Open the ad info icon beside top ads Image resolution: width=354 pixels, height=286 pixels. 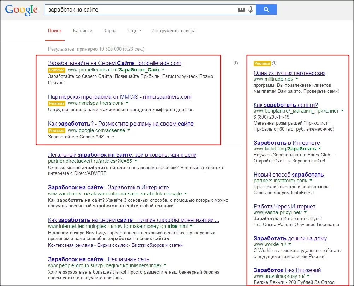click(236, 63)
